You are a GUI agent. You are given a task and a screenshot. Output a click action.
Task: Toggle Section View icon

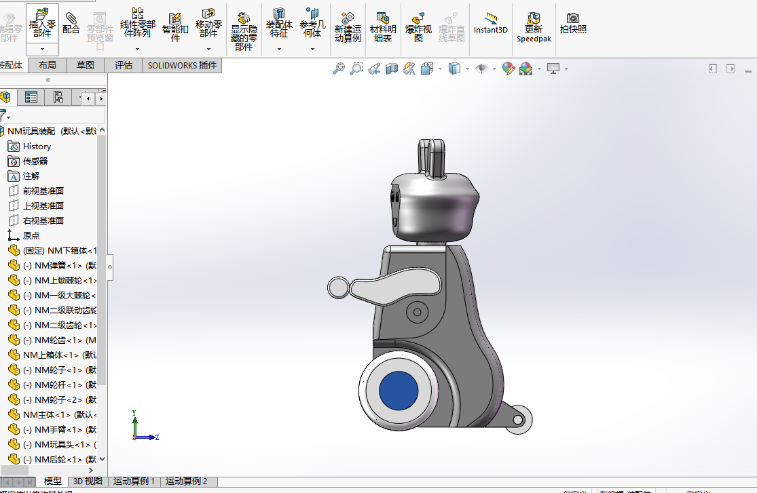392,68
